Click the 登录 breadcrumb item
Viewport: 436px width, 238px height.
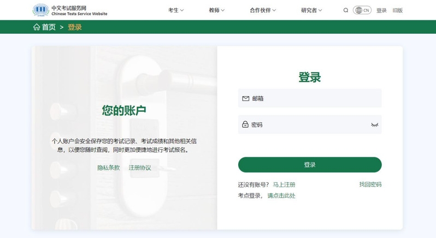[75, 27]
